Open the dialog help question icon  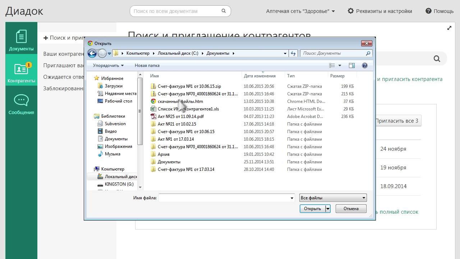point(365,65)
